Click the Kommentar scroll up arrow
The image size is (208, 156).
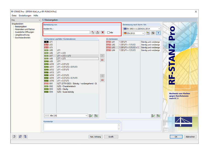click(119, 125)
